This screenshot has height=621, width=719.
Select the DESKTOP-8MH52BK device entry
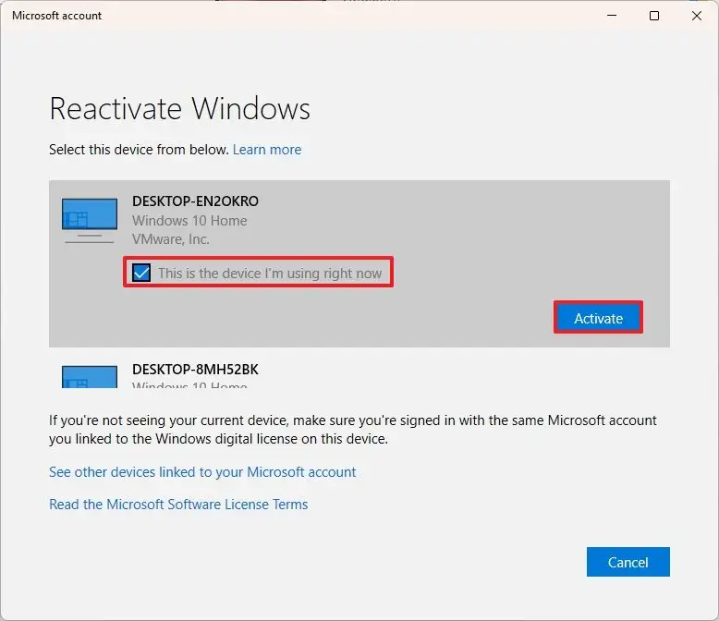click(195, 370)
